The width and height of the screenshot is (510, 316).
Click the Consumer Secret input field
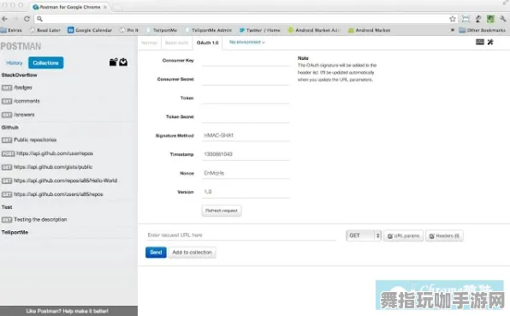pos(246,80)
